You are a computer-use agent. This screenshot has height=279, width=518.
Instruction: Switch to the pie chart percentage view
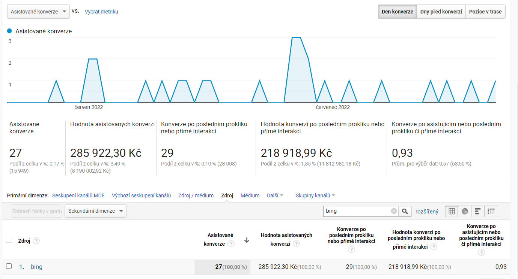(x=465, y=211)
